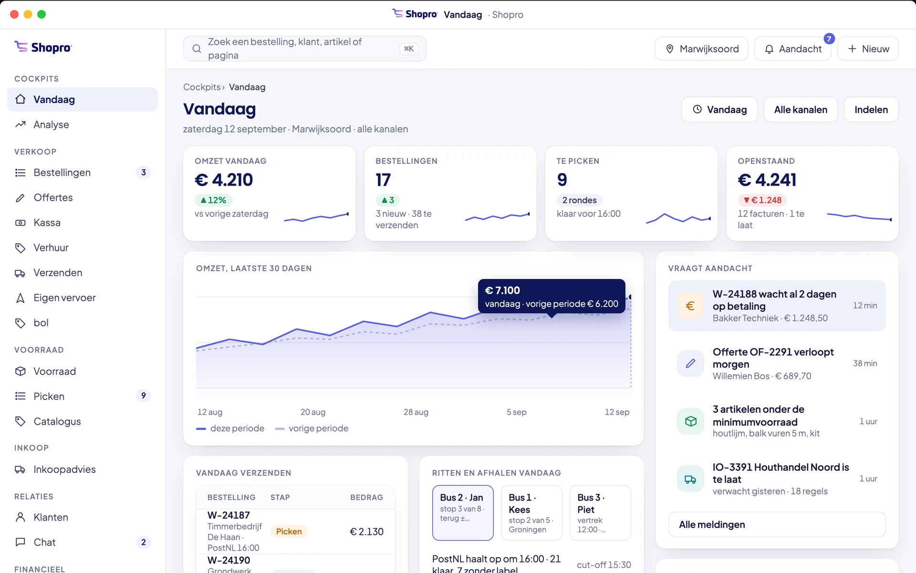
Task: Click the Kassa cash register icon
Action: (x=20, y=223)
